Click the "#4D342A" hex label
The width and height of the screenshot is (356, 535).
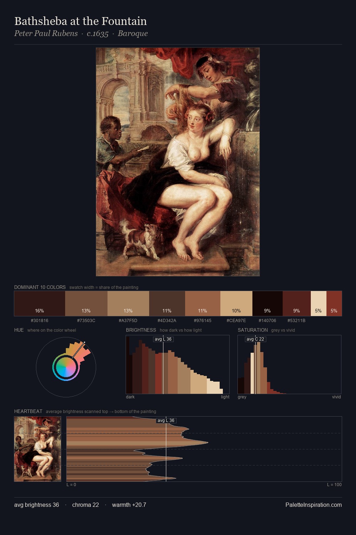[167, 320]
